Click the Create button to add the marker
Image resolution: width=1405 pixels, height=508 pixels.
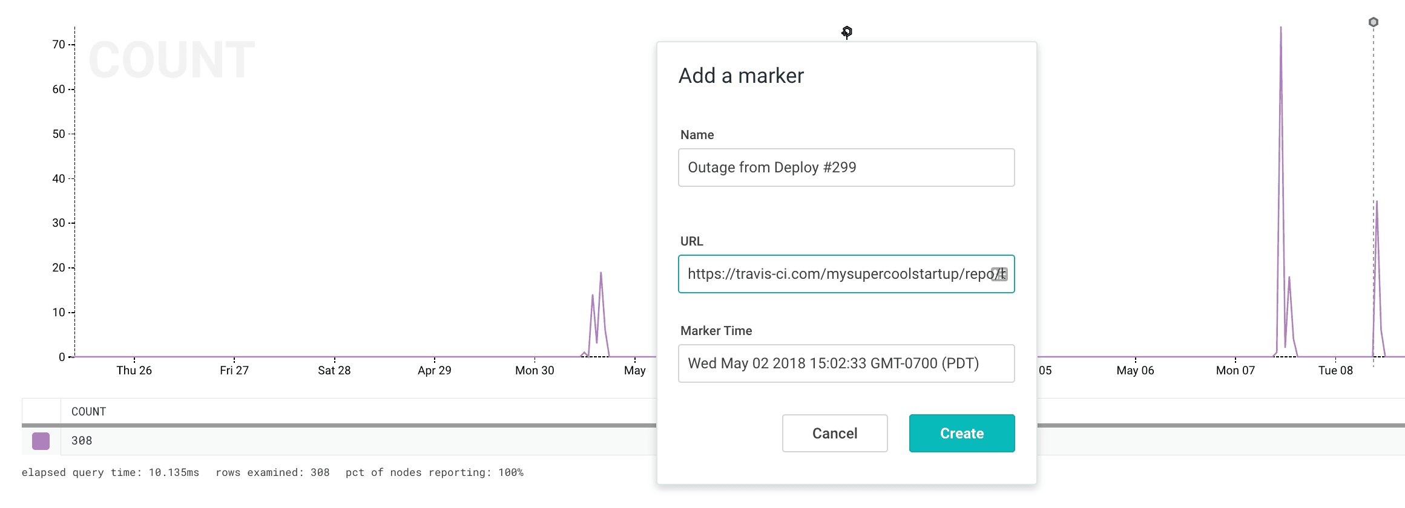click(x=961, y=433)
